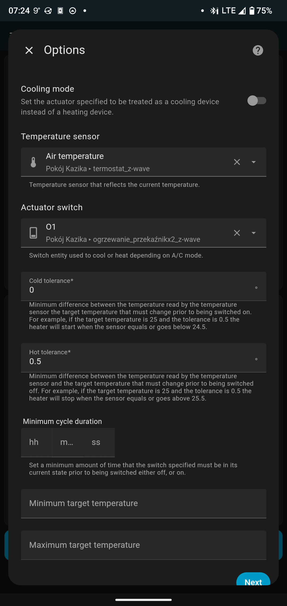Click the device icon beside O1

pyautogui.click(x=33, y=233)
